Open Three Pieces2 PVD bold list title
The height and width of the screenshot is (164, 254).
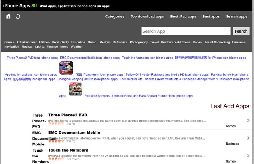click(68, 115)
